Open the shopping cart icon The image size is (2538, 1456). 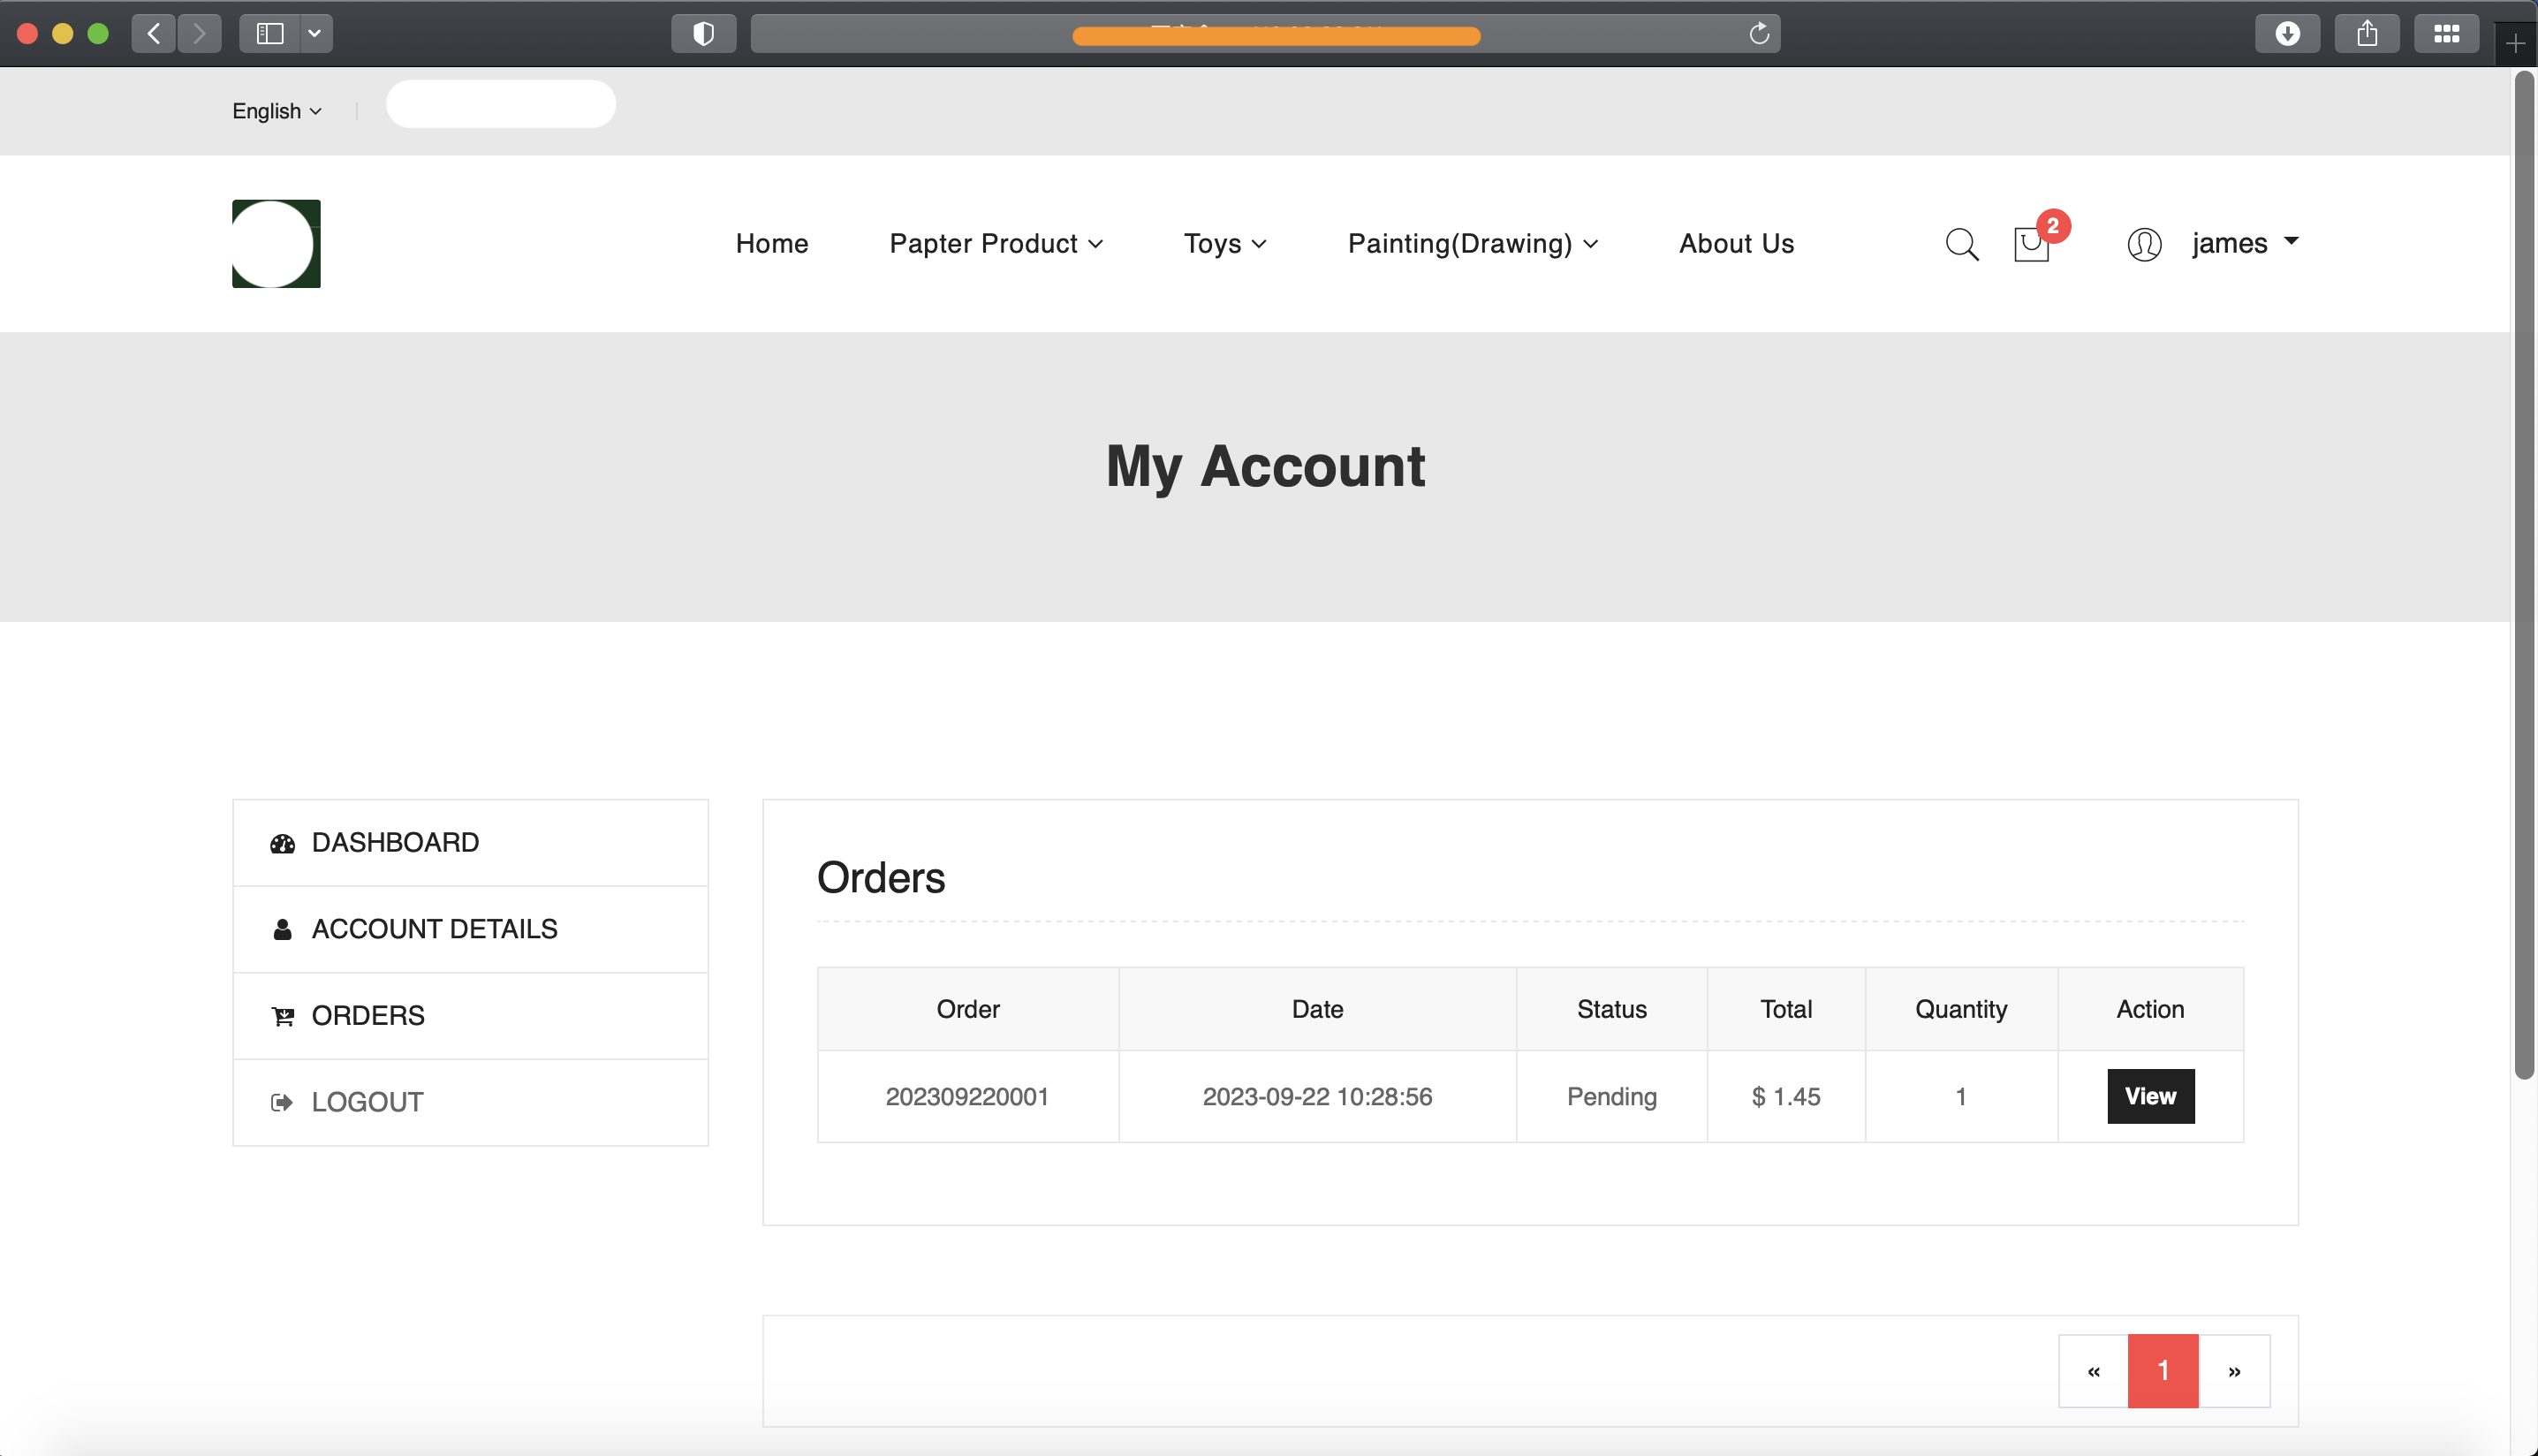pos(2030,244)
